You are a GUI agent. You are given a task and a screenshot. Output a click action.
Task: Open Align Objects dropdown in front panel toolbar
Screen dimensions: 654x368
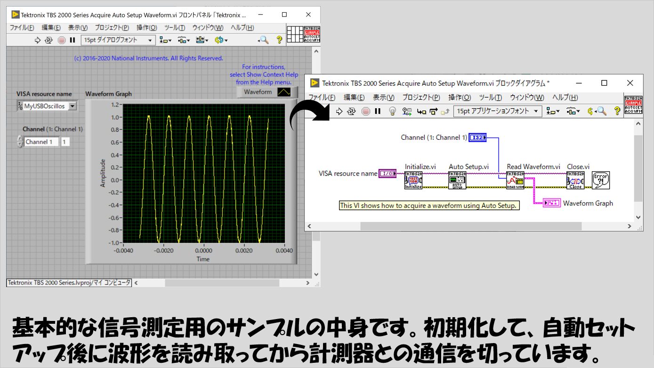(x=165, y=40)
